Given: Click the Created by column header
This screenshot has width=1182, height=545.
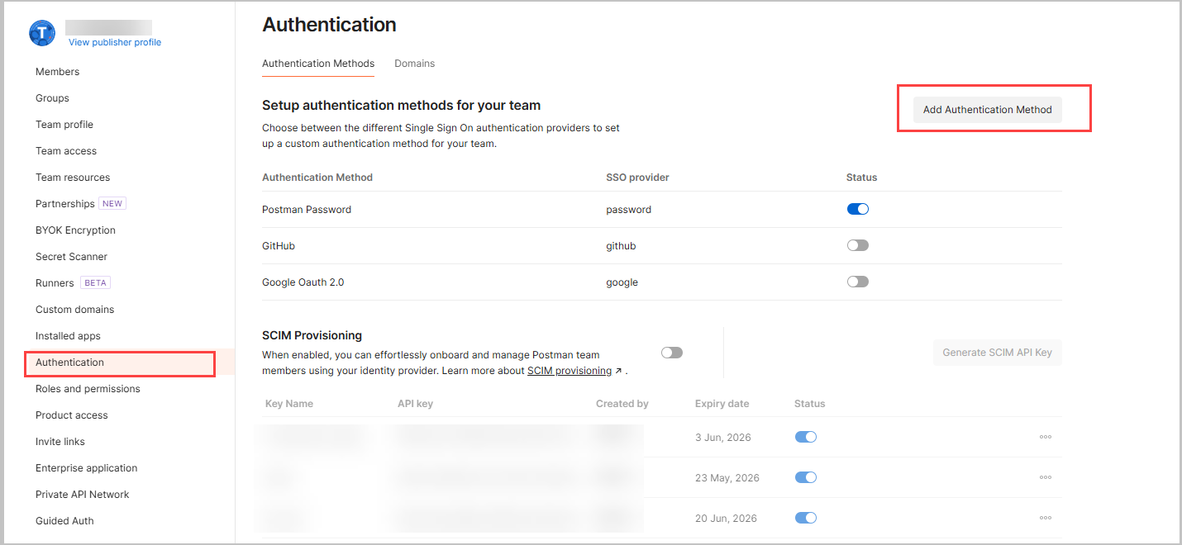Looking at the screenshot, I should (622, 404).
